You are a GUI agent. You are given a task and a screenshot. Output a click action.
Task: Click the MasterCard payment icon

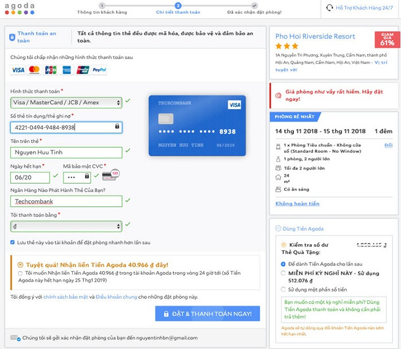pos(34,70)
